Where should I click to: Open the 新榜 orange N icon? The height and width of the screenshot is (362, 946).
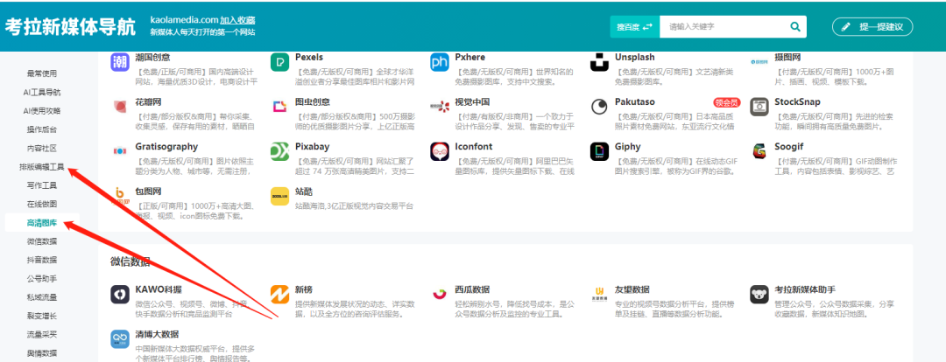[280, 295]
